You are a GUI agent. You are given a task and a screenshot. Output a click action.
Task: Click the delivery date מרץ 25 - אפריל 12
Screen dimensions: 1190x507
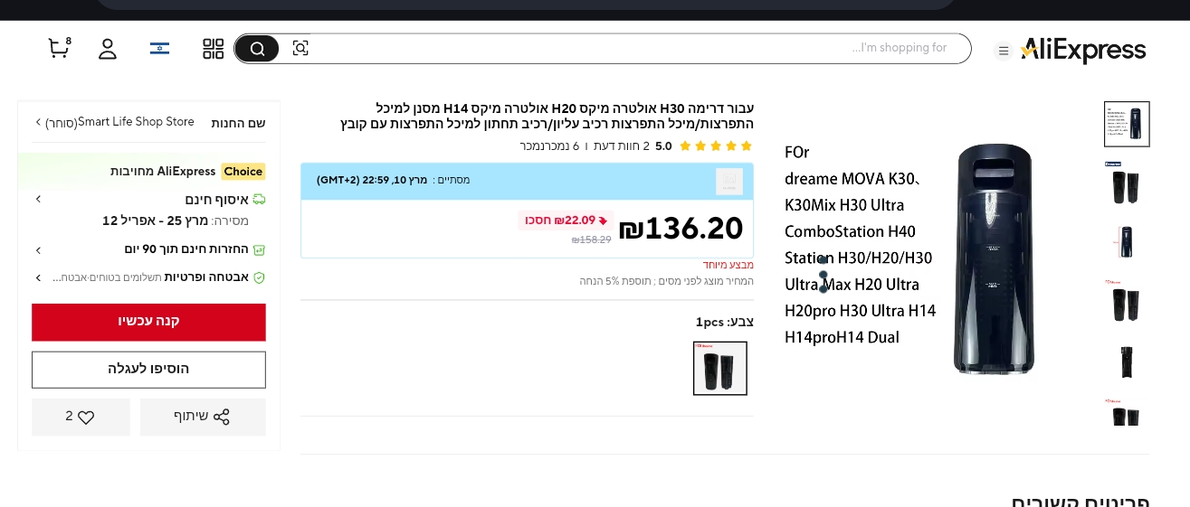tap(156, 221)
